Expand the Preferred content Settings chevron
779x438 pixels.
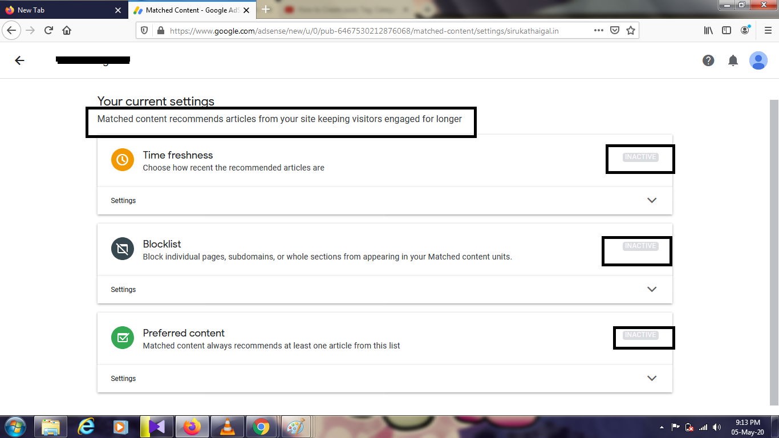coord(652,378)
